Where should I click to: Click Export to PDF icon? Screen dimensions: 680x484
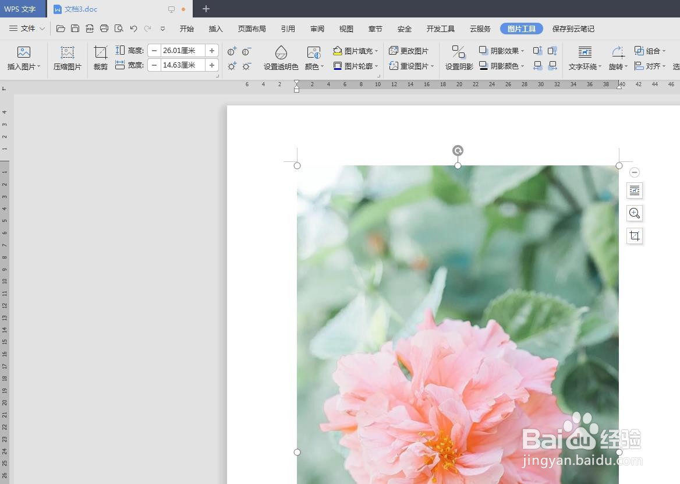coord(90,29)
